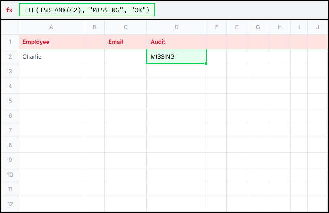Image resolution: width=329 pixels, height=213 pixels.
Task: Select column J header
Action: (x=317, y=27)
